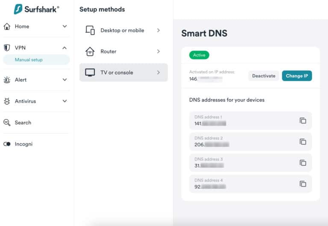The image size is (328, 226).
Task: Copy DNS address 3
Action: [303, 163]
